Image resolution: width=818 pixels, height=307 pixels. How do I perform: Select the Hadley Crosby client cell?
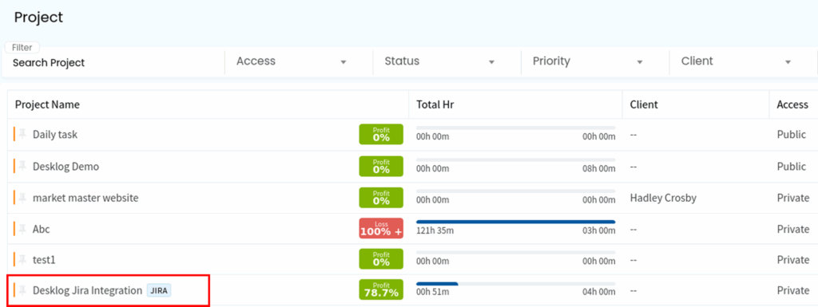point(663,198)
